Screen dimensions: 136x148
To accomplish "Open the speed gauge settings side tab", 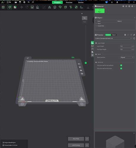I will (x=92, y=49).
